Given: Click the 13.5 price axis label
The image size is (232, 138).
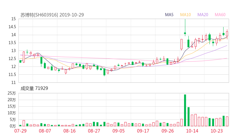Looking at the screenshot, I should (12, 43).
